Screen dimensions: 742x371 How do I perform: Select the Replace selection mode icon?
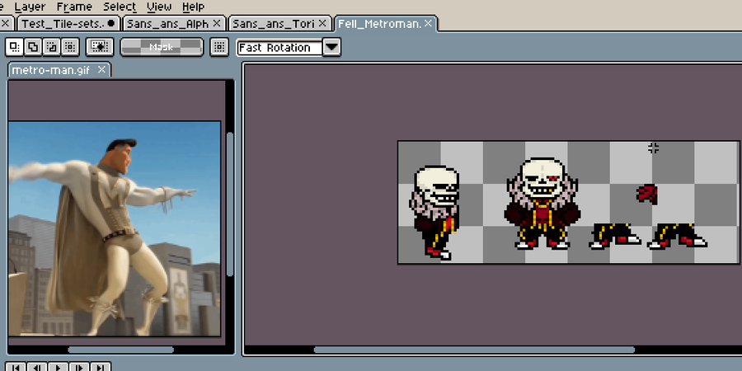pos(15,47)
